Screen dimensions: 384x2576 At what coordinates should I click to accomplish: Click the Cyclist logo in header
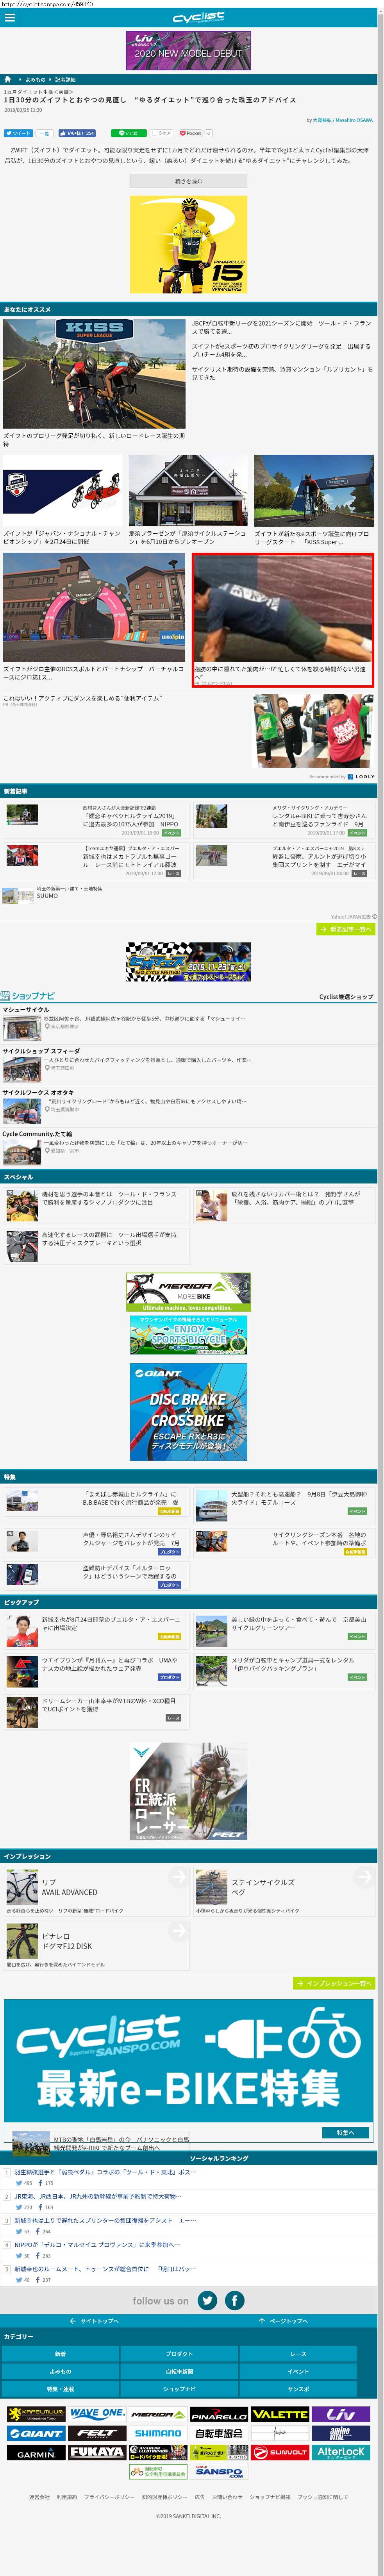tap(198, 18)
